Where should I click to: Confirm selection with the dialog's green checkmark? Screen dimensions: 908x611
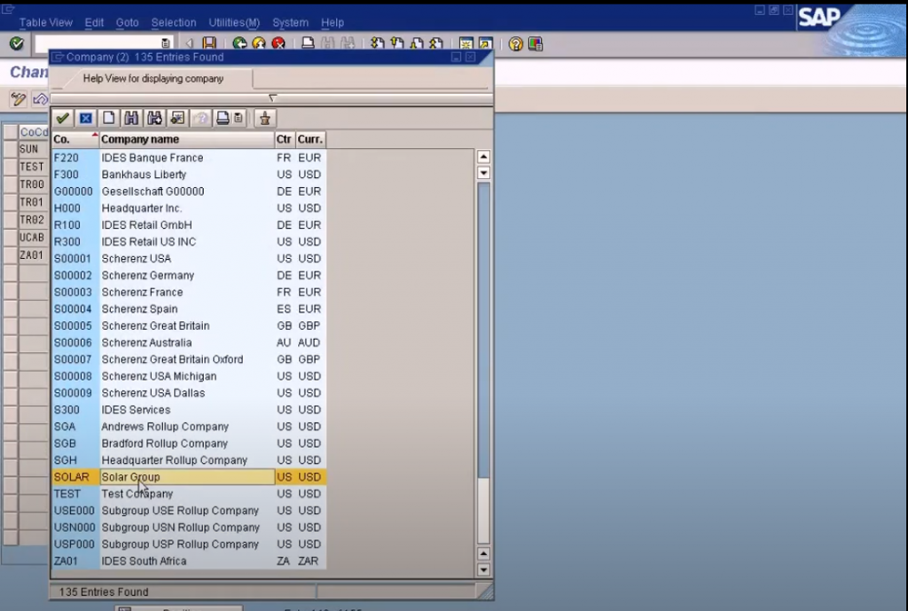63,118
